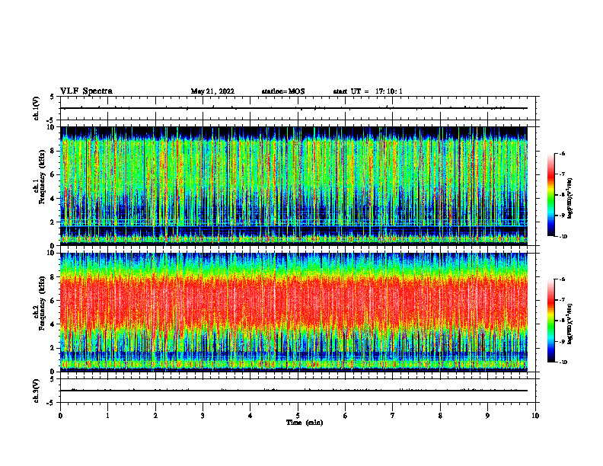Click the lower colorbar PSD unit label
Image resolution: width=603 pixels, height=466 pixels.
(570, 324)
